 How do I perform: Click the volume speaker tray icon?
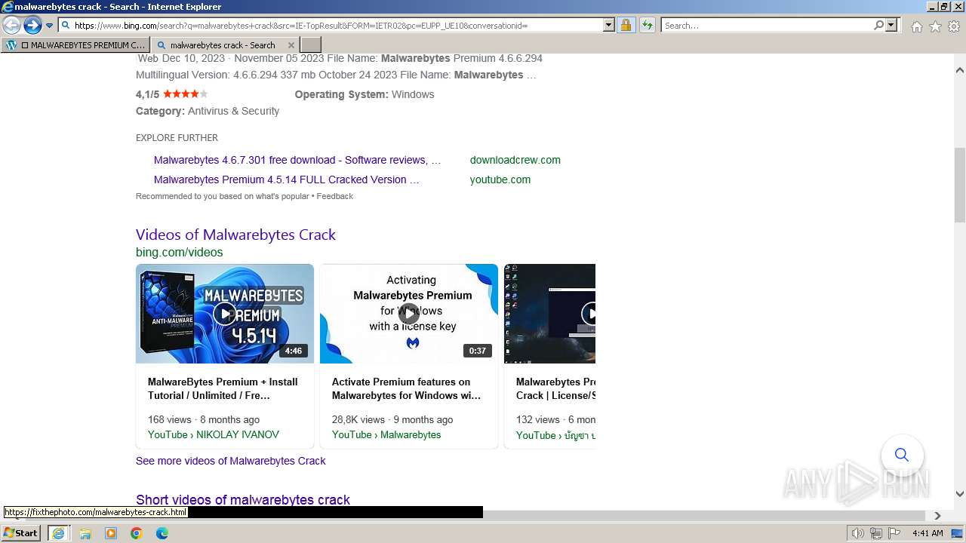(858, 533)
